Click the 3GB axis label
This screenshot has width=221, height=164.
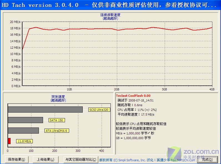coord(164,89)
